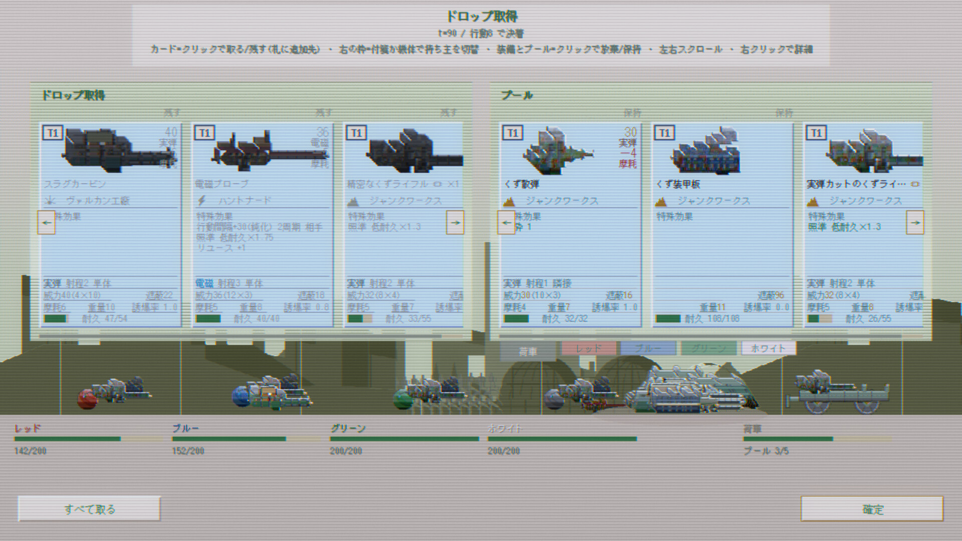The width and height of the screenshot is (962, 541).
Task: Switch to the レッド owner tab
Action: click(x=589, y=348)
